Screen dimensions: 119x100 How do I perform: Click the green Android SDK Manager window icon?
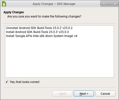click(4, 4)
